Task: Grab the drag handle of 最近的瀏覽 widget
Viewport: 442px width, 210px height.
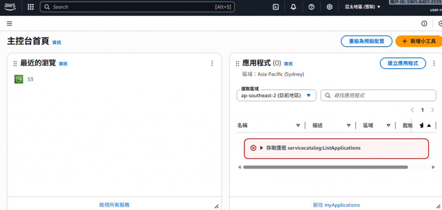Action: (x=15, y=64)
